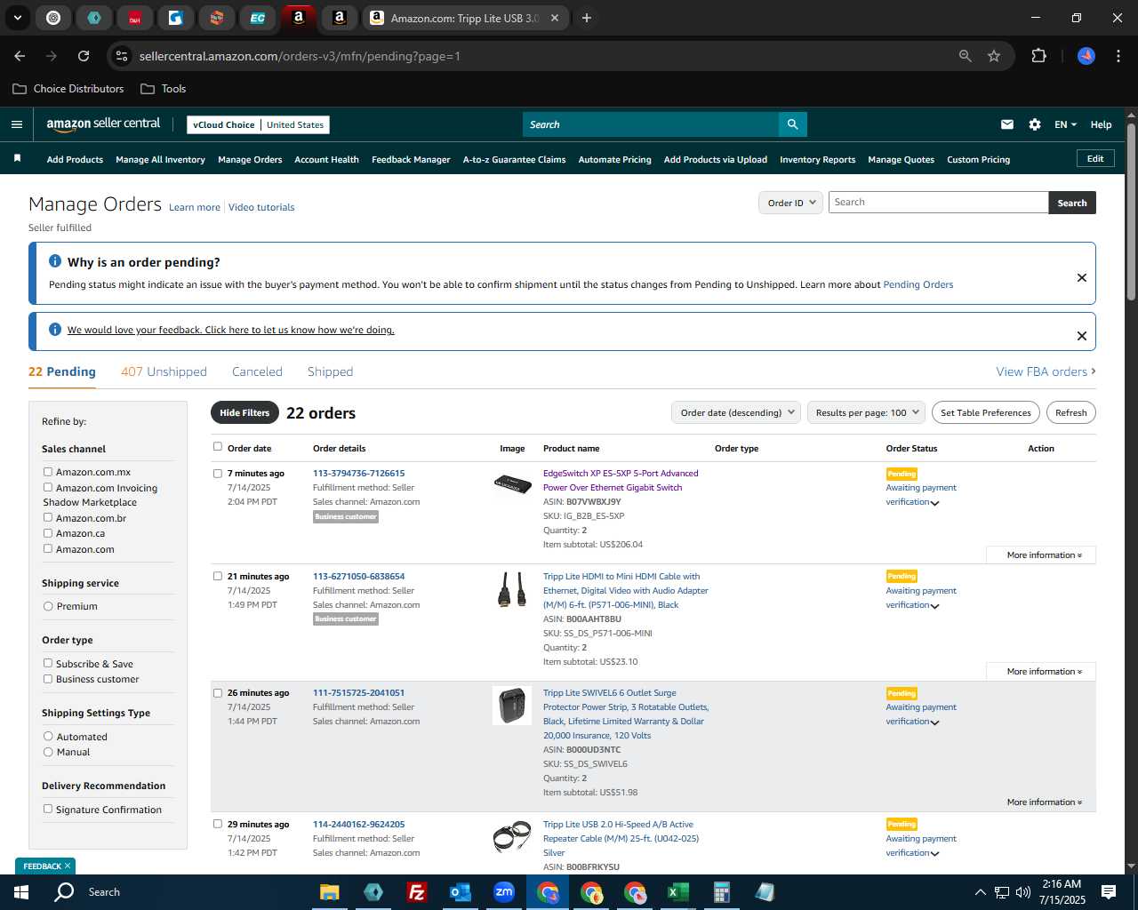Open the Order date (descending) sort dropdown
1138x910 pixels.
(x=736, y=412)
